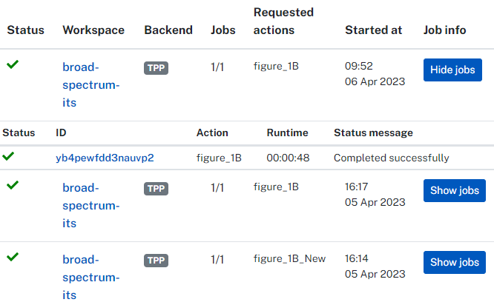The image size is (494, 305).
Task: Click TPP badge in 09:52 row
Action: tap(157, 68)
